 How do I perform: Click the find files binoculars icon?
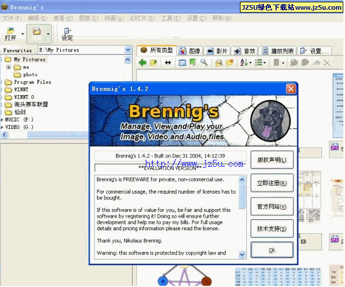[x=219, y=63]
